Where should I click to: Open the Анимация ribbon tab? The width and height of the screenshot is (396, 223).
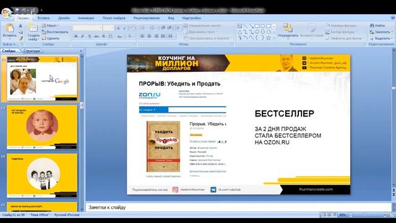86,18
